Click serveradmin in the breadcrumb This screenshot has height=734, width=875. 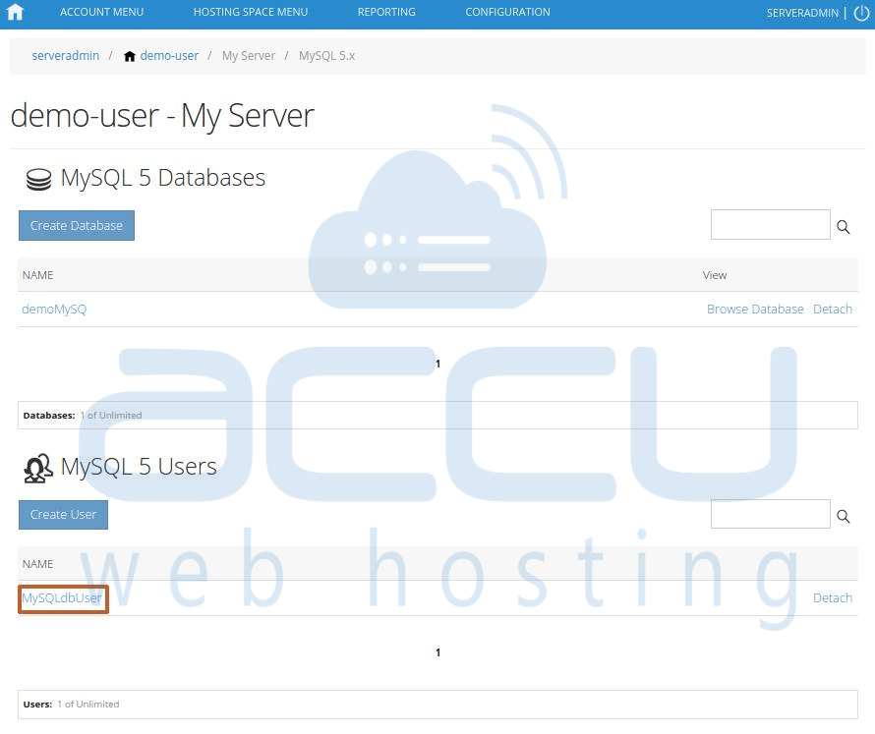65,56
